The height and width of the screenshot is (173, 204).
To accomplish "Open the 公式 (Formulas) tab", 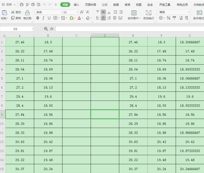I will pos(105,5).
